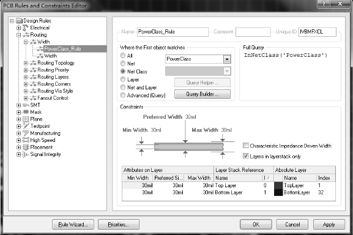Click the Routing Priority icon
Image resolution: width=353 pixels, height=235 pixels.
click(33, 70)
